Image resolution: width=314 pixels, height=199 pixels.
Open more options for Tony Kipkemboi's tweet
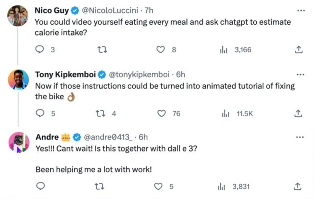[x=300, y=75]
